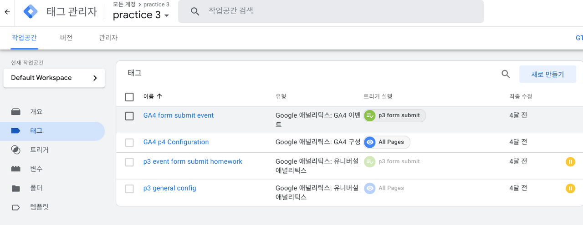Screen dimensions: 583x225
Task: Switch to the 버전 tab
Action: (66, 38)
